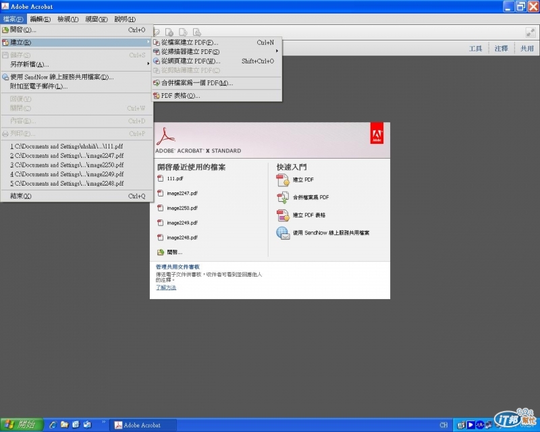Image resolution: width=540 pixels, height=432 pixels.
Task: Click the PDF icon beside image2248.pdf
Action: pyautogui.click(x=160, y=238)
